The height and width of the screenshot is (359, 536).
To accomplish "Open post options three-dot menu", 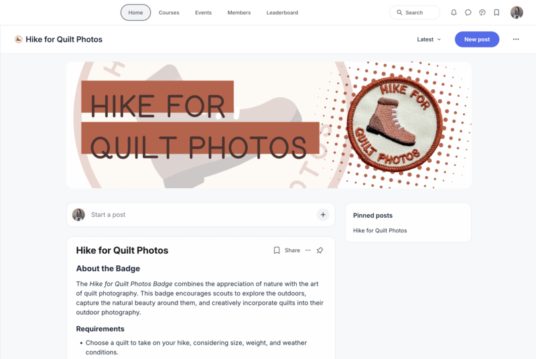I will click(x=308, y=250).
